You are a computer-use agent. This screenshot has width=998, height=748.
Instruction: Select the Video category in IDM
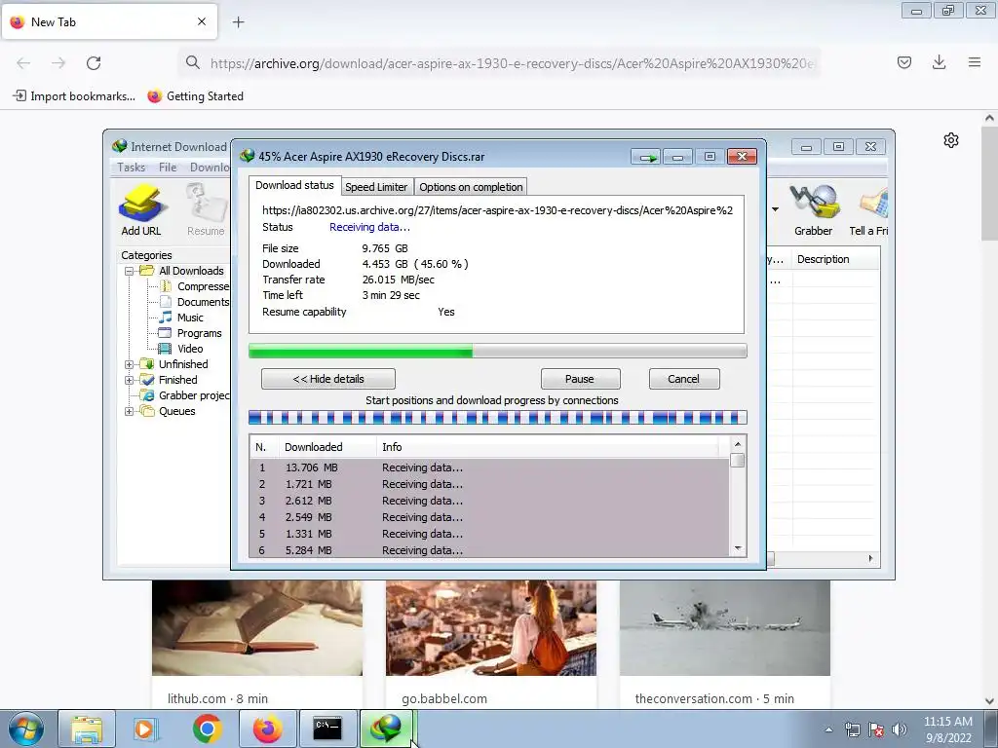(x=181, y=350)
